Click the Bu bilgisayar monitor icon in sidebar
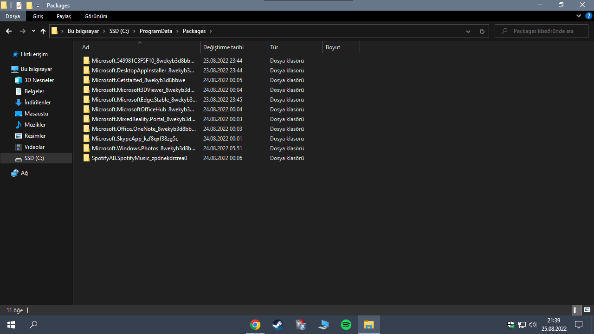The width and height of the screenshot is (594, 334). pos(15,69)
